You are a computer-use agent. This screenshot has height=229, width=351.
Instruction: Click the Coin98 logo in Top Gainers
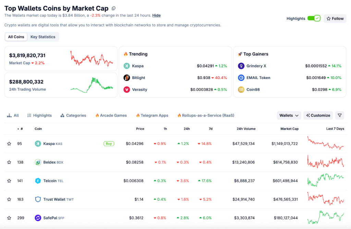coord(241,90)
